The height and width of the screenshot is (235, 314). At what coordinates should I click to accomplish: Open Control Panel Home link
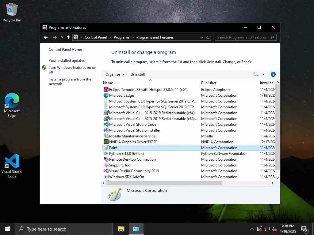click(65, 50)
